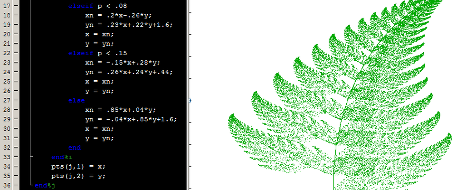Set breakpoint dash beside line 36
This screenshot has width=475, height=190.
click(x=16, y=185)
